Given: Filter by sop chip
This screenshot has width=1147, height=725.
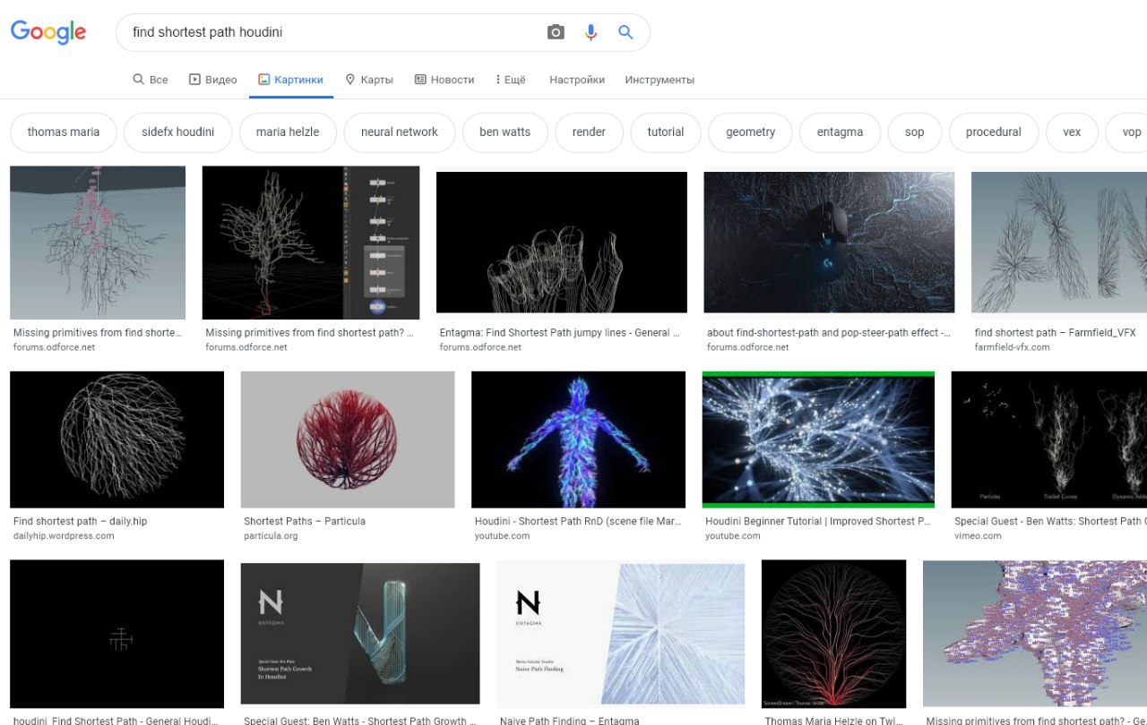Looking at the screenshot, I should tap(915, 132).
